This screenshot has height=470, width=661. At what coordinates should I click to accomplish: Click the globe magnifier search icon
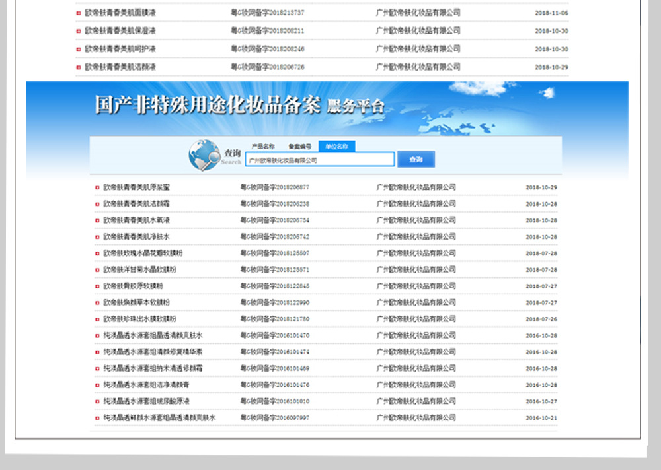[204, 155]
